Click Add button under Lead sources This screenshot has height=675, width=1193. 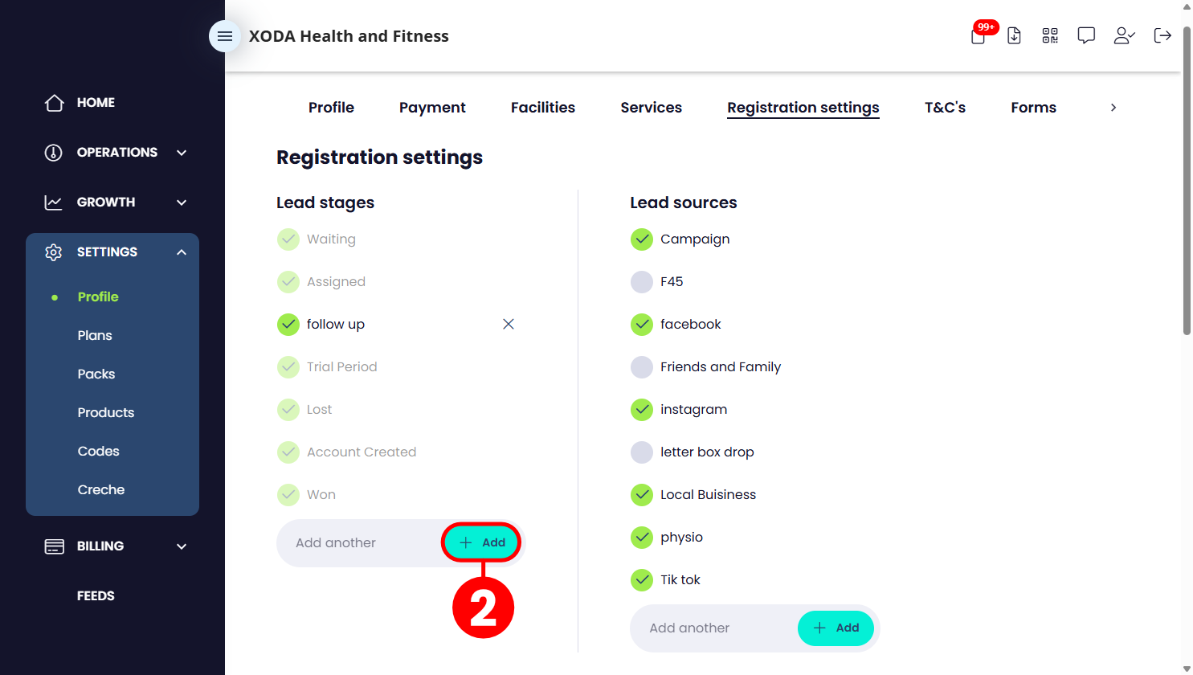click(x=836, y=628)
